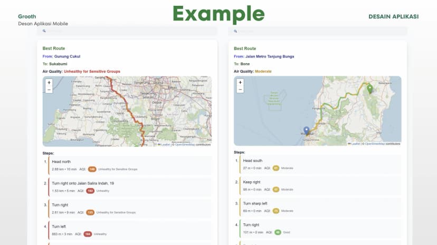Click the 'Jalan Metro Tanjung Bunga' origin text
The height and width of the screenshot is (245, 437).
pyautogui.click(x=270, y=56)
